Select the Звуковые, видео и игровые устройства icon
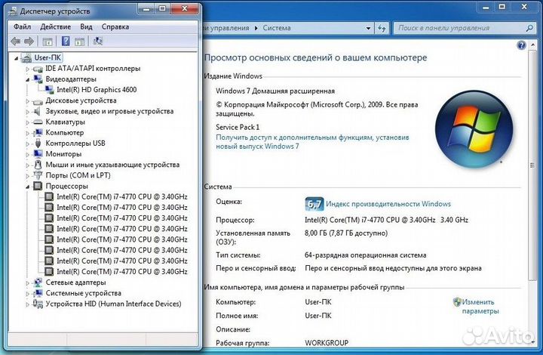 [x=38, y=112]
